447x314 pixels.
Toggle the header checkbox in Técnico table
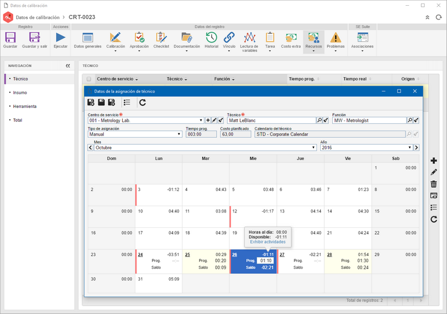89,79
